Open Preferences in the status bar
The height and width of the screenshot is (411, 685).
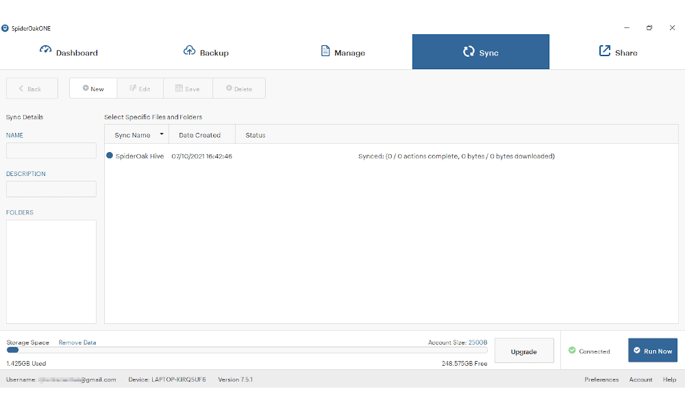click(601, 379)
